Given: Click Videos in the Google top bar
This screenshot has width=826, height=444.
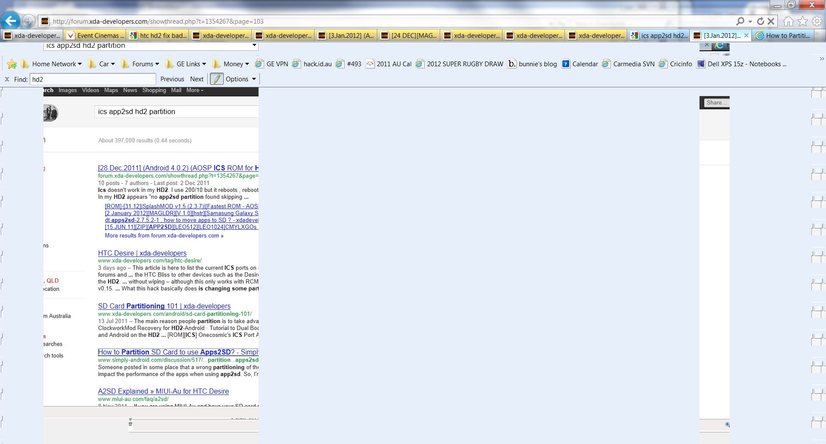Looking at the screenshot, I should [x=90, y=90].
